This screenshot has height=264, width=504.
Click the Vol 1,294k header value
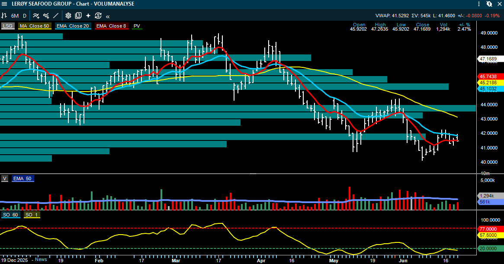pos(443,29)
